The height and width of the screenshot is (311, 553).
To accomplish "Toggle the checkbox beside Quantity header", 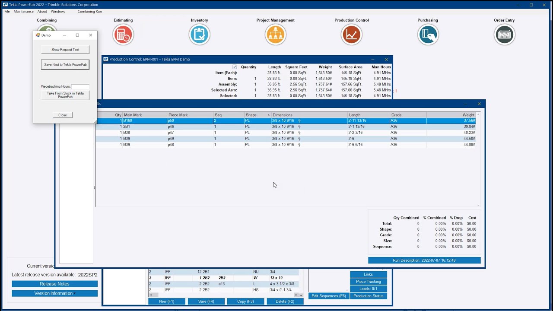I will pos(235,67).
